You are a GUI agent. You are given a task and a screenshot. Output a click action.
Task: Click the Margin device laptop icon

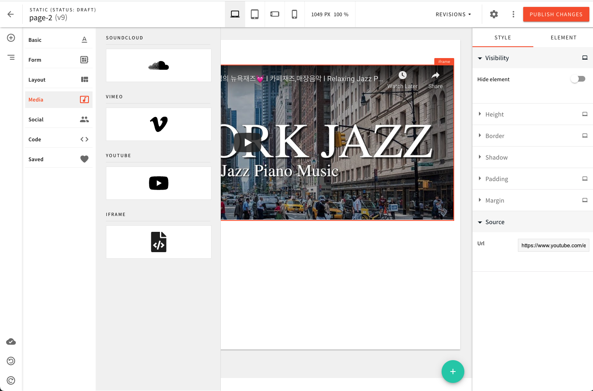coord(585,200)
